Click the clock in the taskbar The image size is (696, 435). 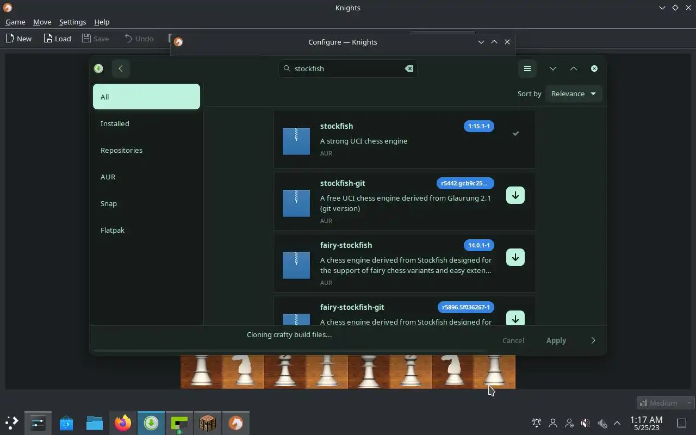click(x=646, y=423)
